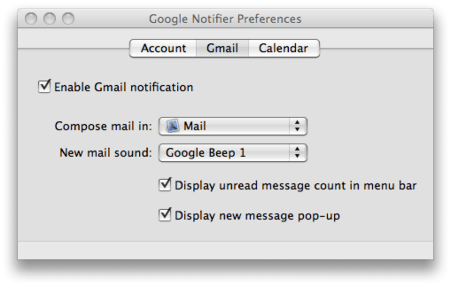Open the New mail sound dropdown

click(233, 153)
